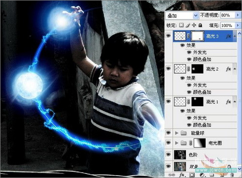Collapse effects arrow on 高光 1
242x178 pixels.
point(235,102)
